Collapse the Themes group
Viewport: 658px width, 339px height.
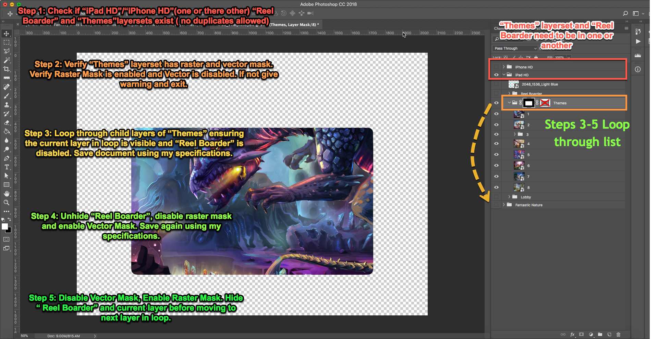(509, 103)
